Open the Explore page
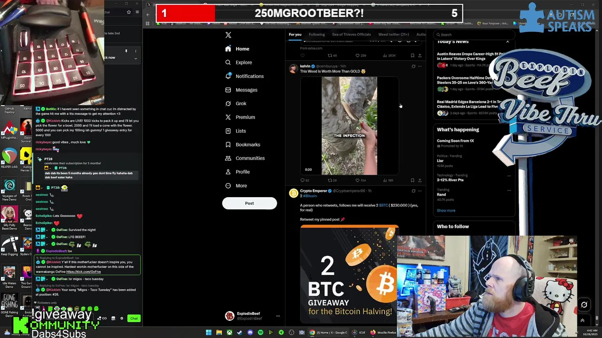The height and width of the screenshot is (338, 602). [x=238, y=62]
